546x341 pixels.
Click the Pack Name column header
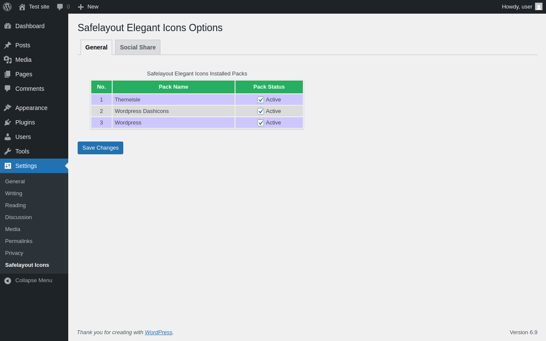click(x=174, y=87)
